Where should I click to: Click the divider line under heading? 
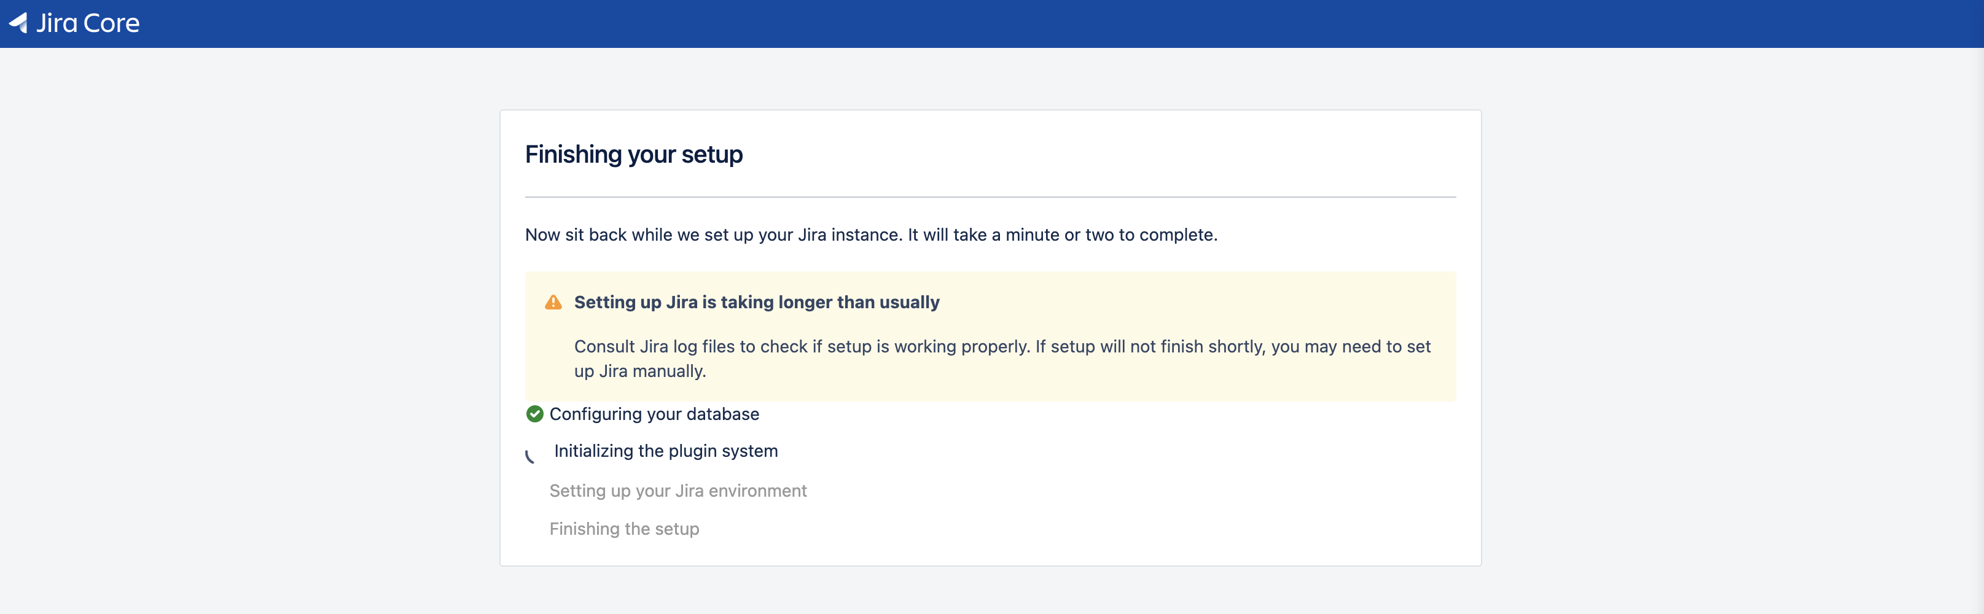[x=990, y=197]
